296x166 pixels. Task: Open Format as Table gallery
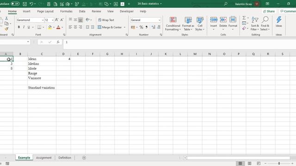tap(188, 24)
